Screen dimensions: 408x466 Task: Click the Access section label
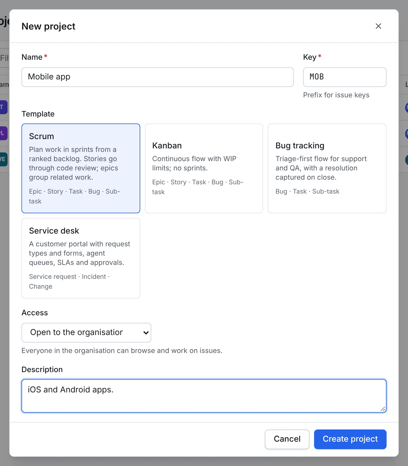[35, 313]
